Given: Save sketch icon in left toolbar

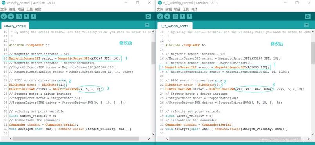Looking at the screenshot, I should point(33,16).
